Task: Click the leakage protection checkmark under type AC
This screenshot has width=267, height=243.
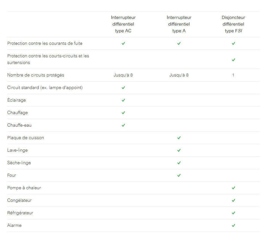Action: coord(123,44)
